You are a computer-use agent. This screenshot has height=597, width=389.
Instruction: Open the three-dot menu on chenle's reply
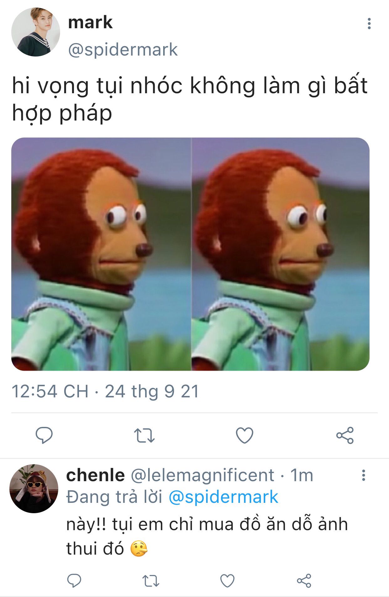tap(363, 475)
